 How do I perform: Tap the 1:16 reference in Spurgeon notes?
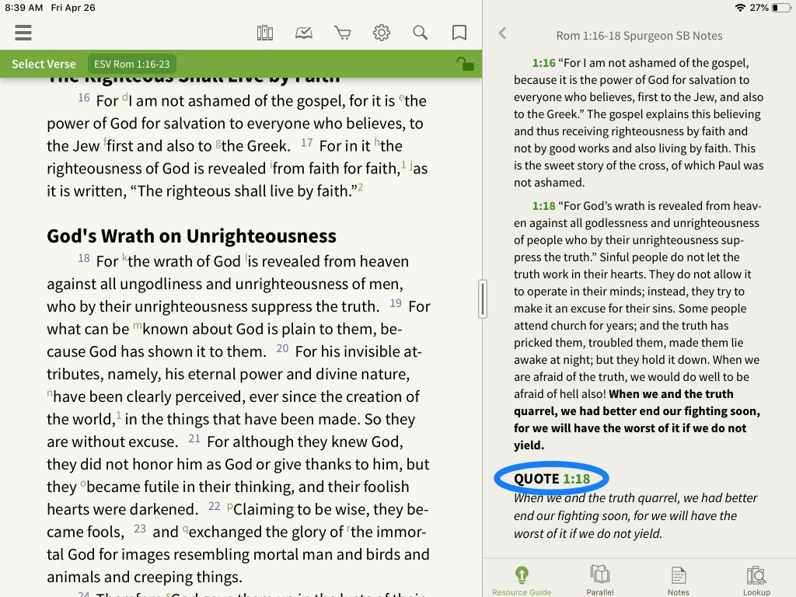tap(543, 63)
